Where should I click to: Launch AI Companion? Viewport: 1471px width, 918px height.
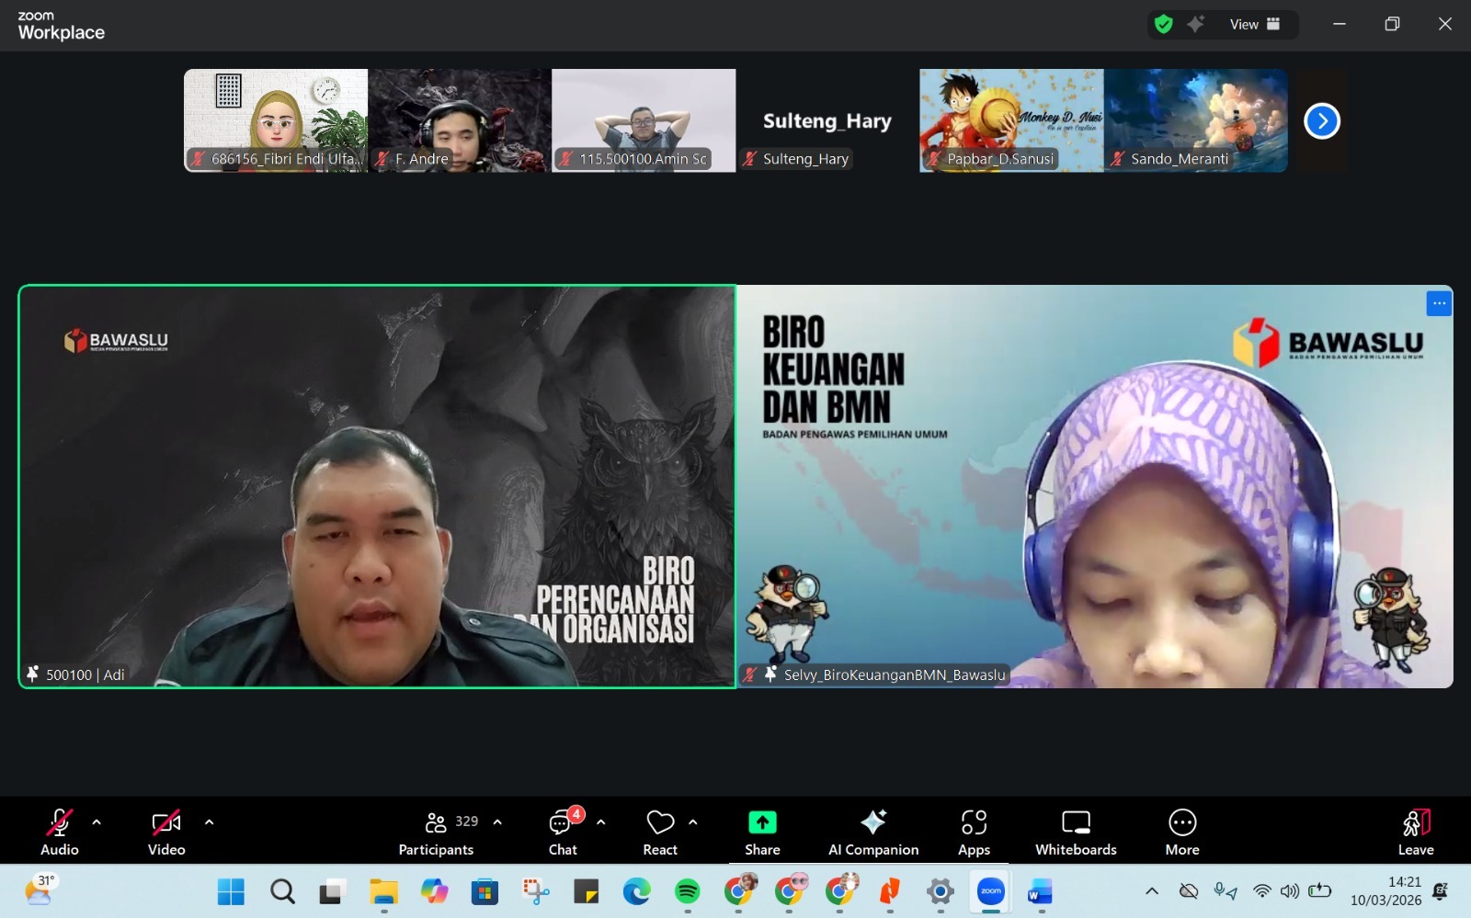coord(872,832)
